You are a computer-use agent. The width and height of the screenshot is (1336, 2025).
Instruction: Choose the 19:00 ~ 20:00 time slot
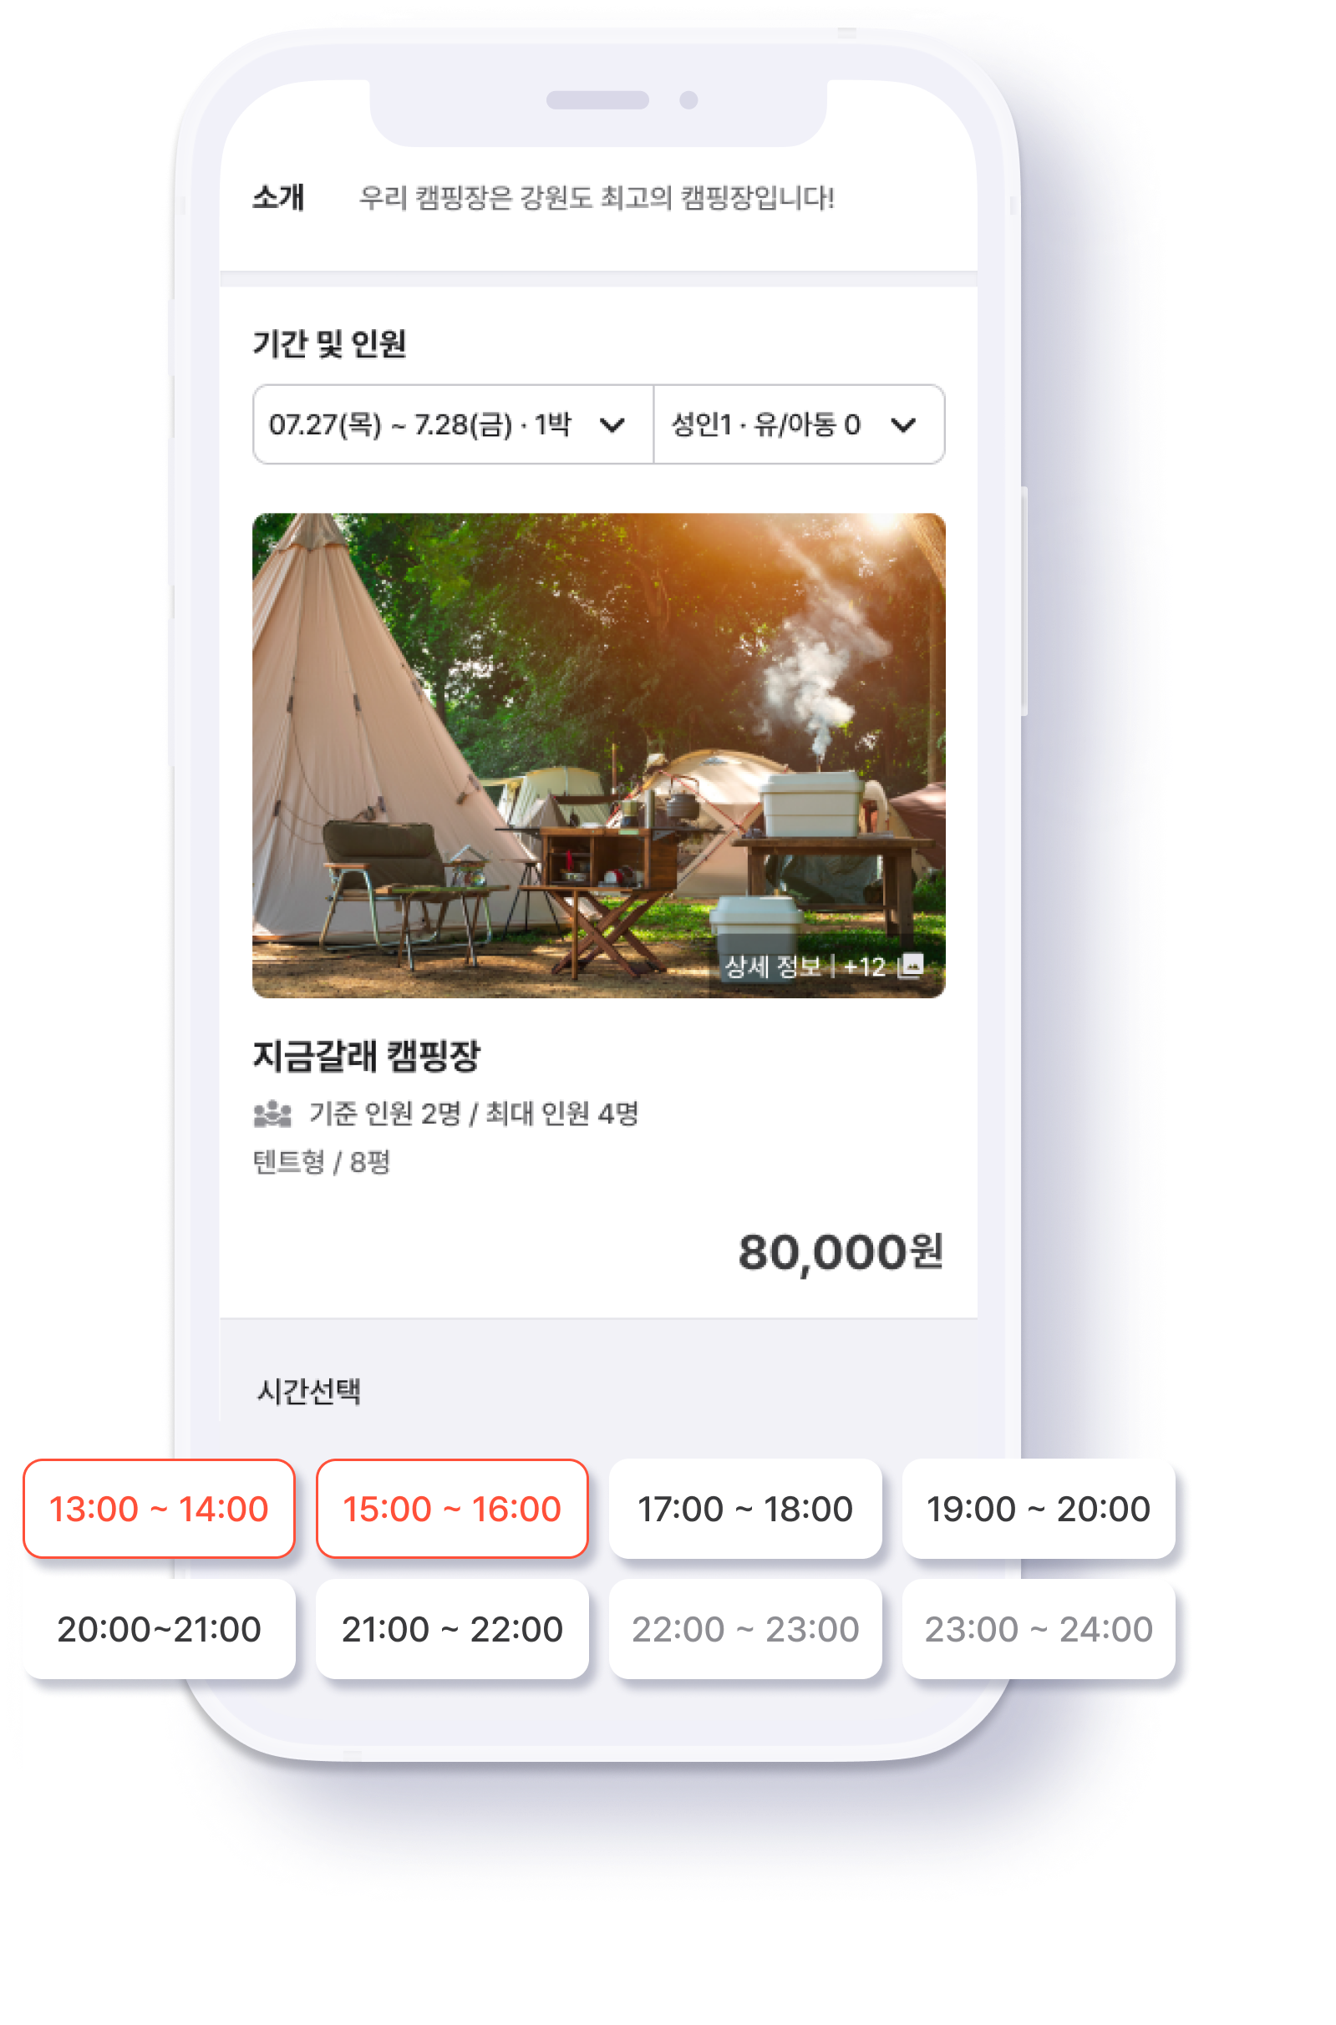[x=1039, y=1508]
